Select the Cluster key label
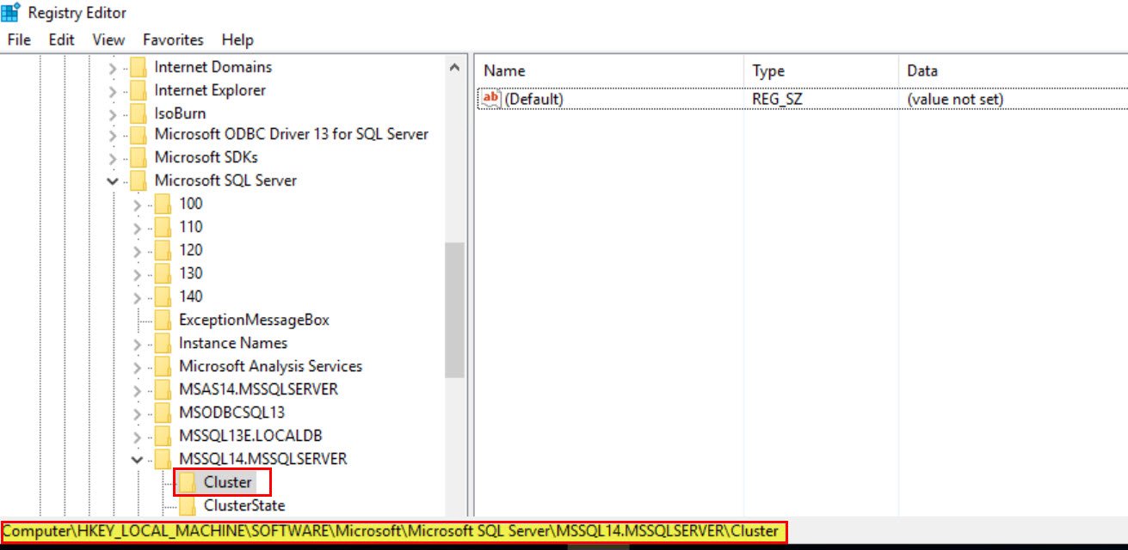 pyautogui.click(x=228, y=482)
